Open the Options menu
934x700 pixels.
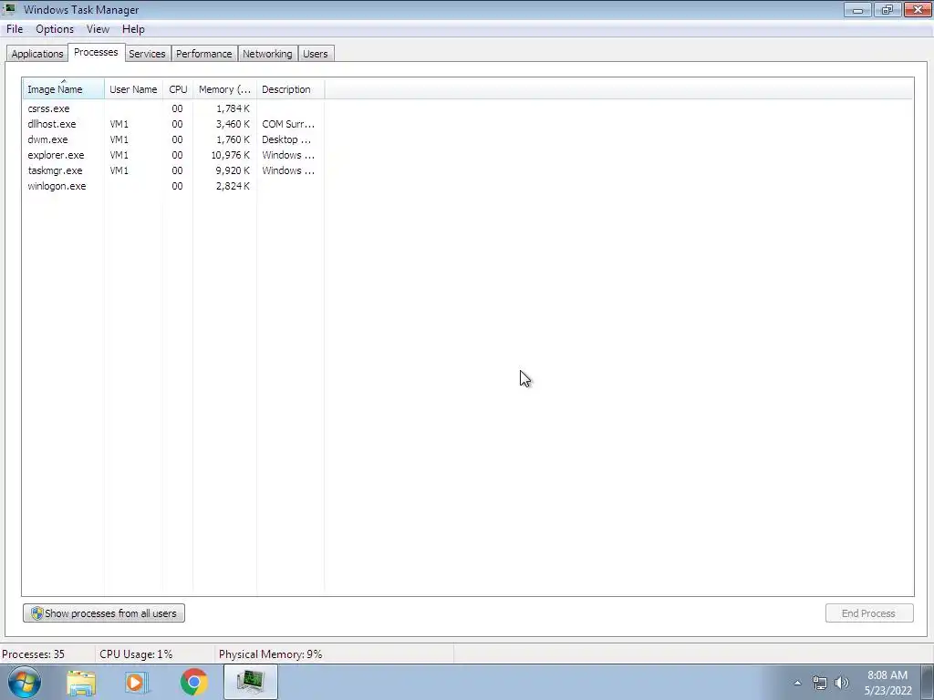click(55, 29)
